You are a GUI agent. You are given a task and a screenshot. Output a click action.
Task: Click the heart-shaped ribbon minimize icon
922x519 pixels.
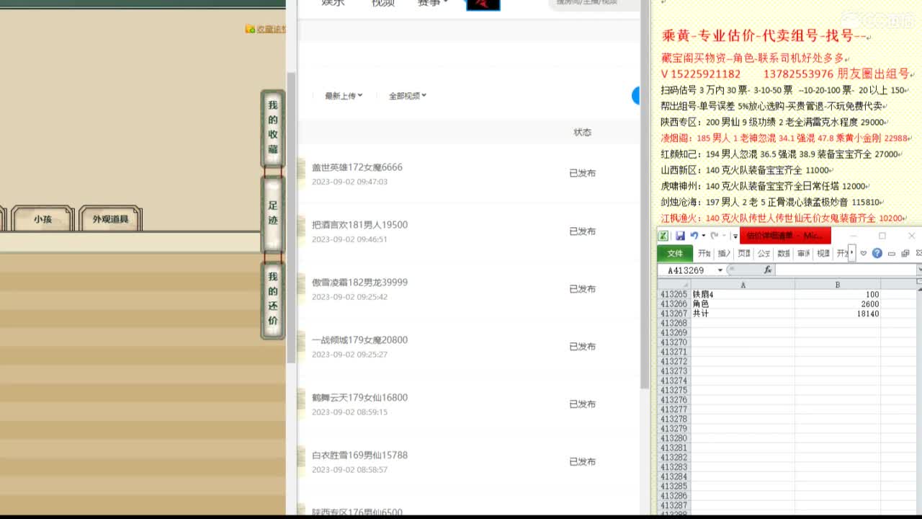(864, 254)
